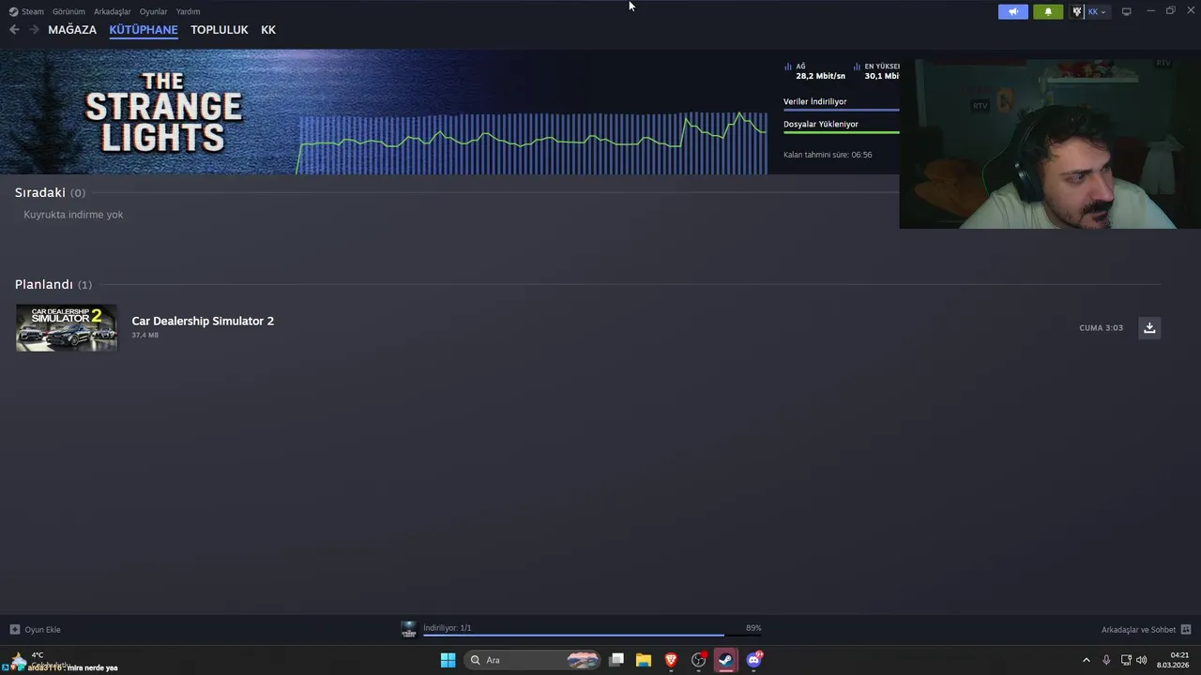Switch to Big Picture mode icon
Viewport: 1201px width, 675px height.
point(1126,11)
